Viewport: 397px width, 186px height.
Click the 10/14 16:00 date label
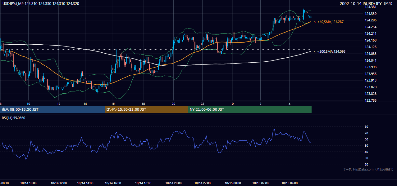[x=113, y=183]
